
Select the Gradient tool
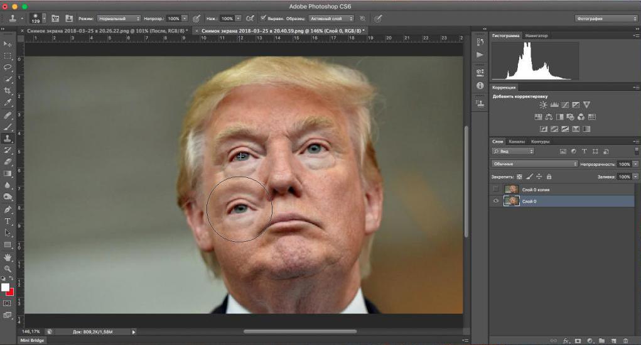pyautogui.click(x=8, y=173)
